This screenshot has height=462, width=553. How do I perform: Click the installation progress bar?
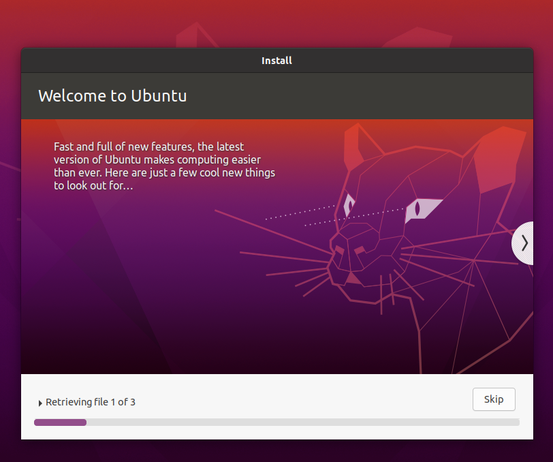(x=276, y=422)
